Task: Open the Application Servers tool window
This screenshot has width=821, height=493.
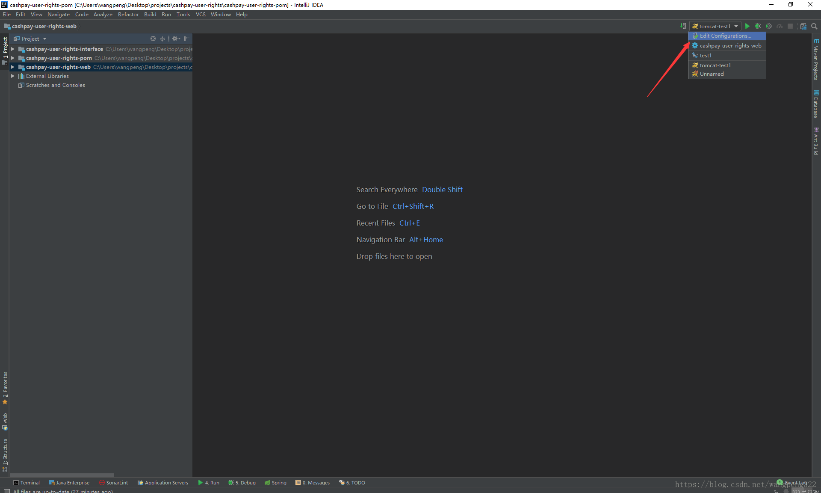Action: (163, 483)
